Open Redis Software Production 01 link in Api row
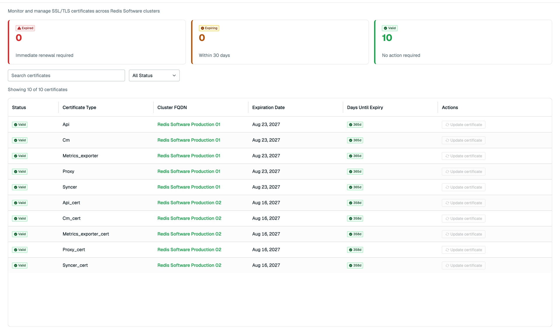The height and width of the screenshot is (332, 560). (189, 124)
